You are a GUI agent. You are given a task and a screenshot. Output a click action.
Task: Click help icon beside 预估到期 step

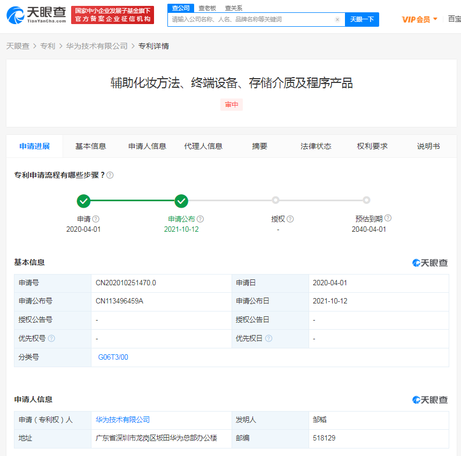point(388,218)
